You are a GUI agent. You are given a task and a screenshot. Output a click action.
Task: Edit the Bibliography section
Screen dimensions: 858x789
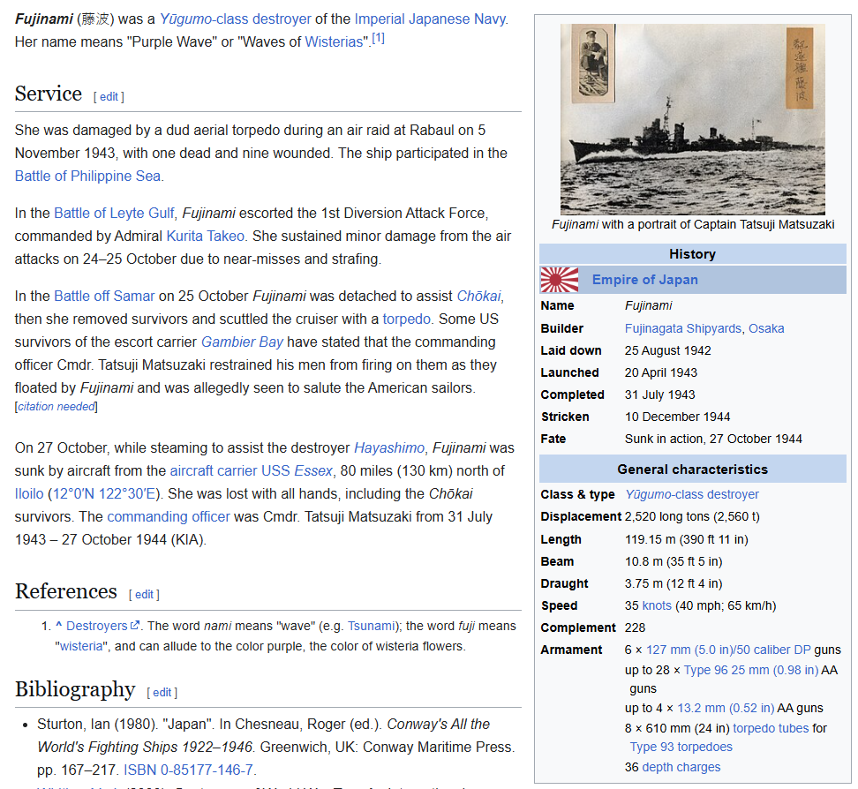click(162, 693)
